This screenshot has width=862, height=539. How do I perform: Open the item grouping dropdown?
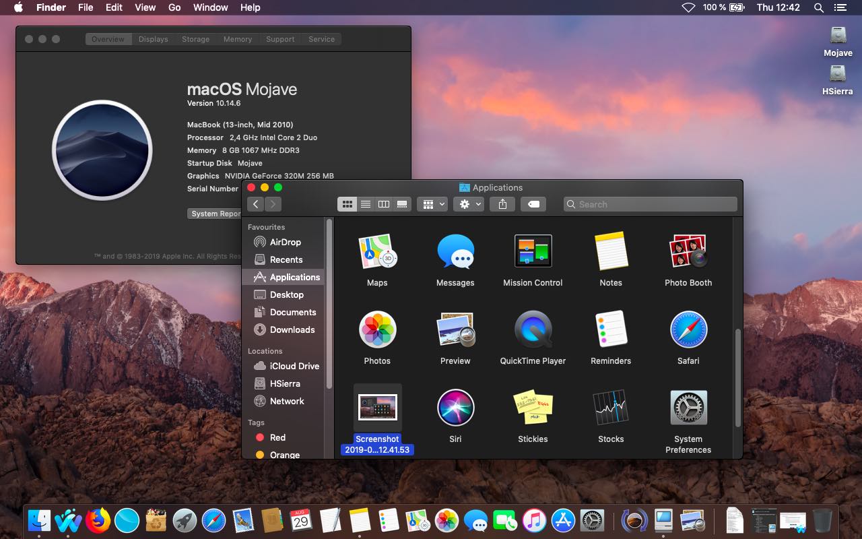[432, 203]
